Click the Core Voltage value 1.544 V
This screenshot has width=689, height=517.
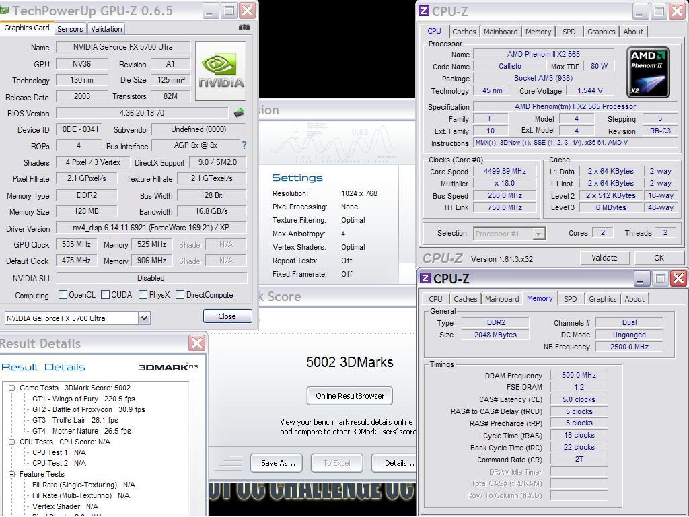point(589,90)
